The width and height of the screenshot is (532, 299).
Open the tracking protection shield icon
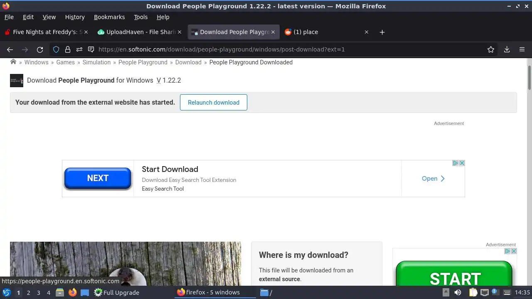(56, 49)
